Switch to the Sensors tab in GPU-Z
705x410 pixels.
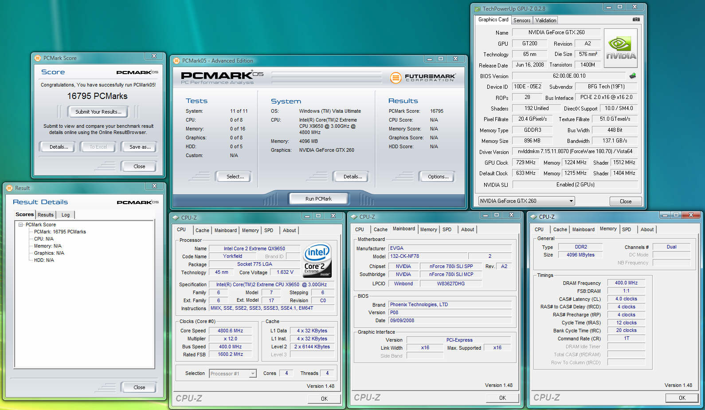click(x=522, y=20)
